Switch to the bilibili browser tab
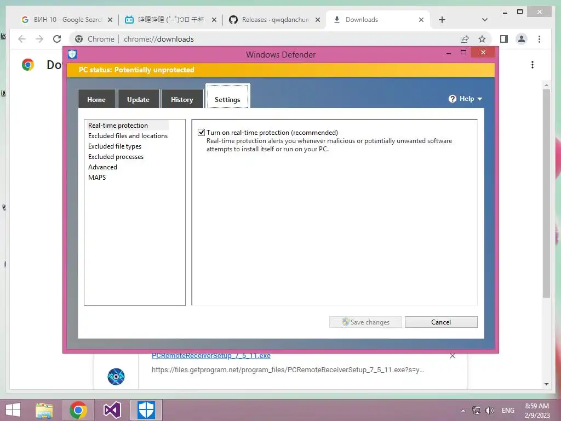The image size is (561, 421). (x=171, y=20)
